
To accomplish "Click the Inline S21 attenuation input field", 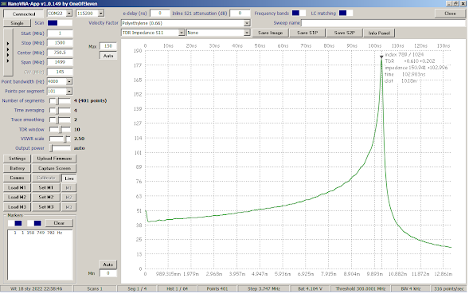I will coord(240,14).
